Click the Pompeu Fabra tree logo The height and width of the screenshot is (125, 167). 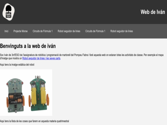[9, 12]
